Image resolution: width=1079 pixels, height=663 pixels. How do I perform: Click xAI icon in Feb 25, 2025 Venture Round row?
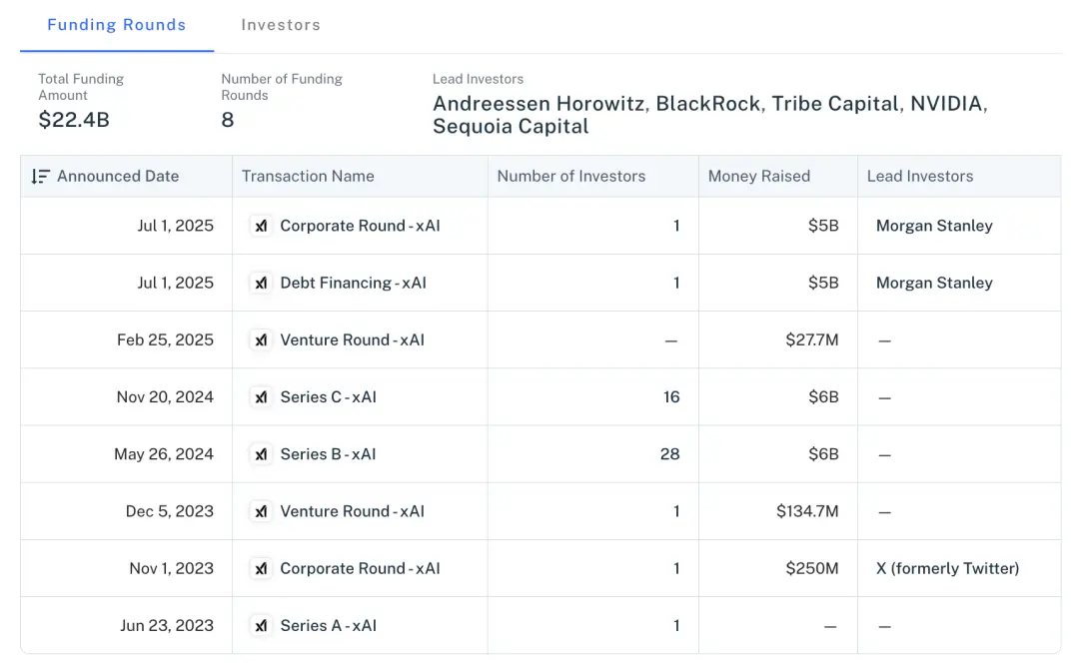(x=261, y=340)
